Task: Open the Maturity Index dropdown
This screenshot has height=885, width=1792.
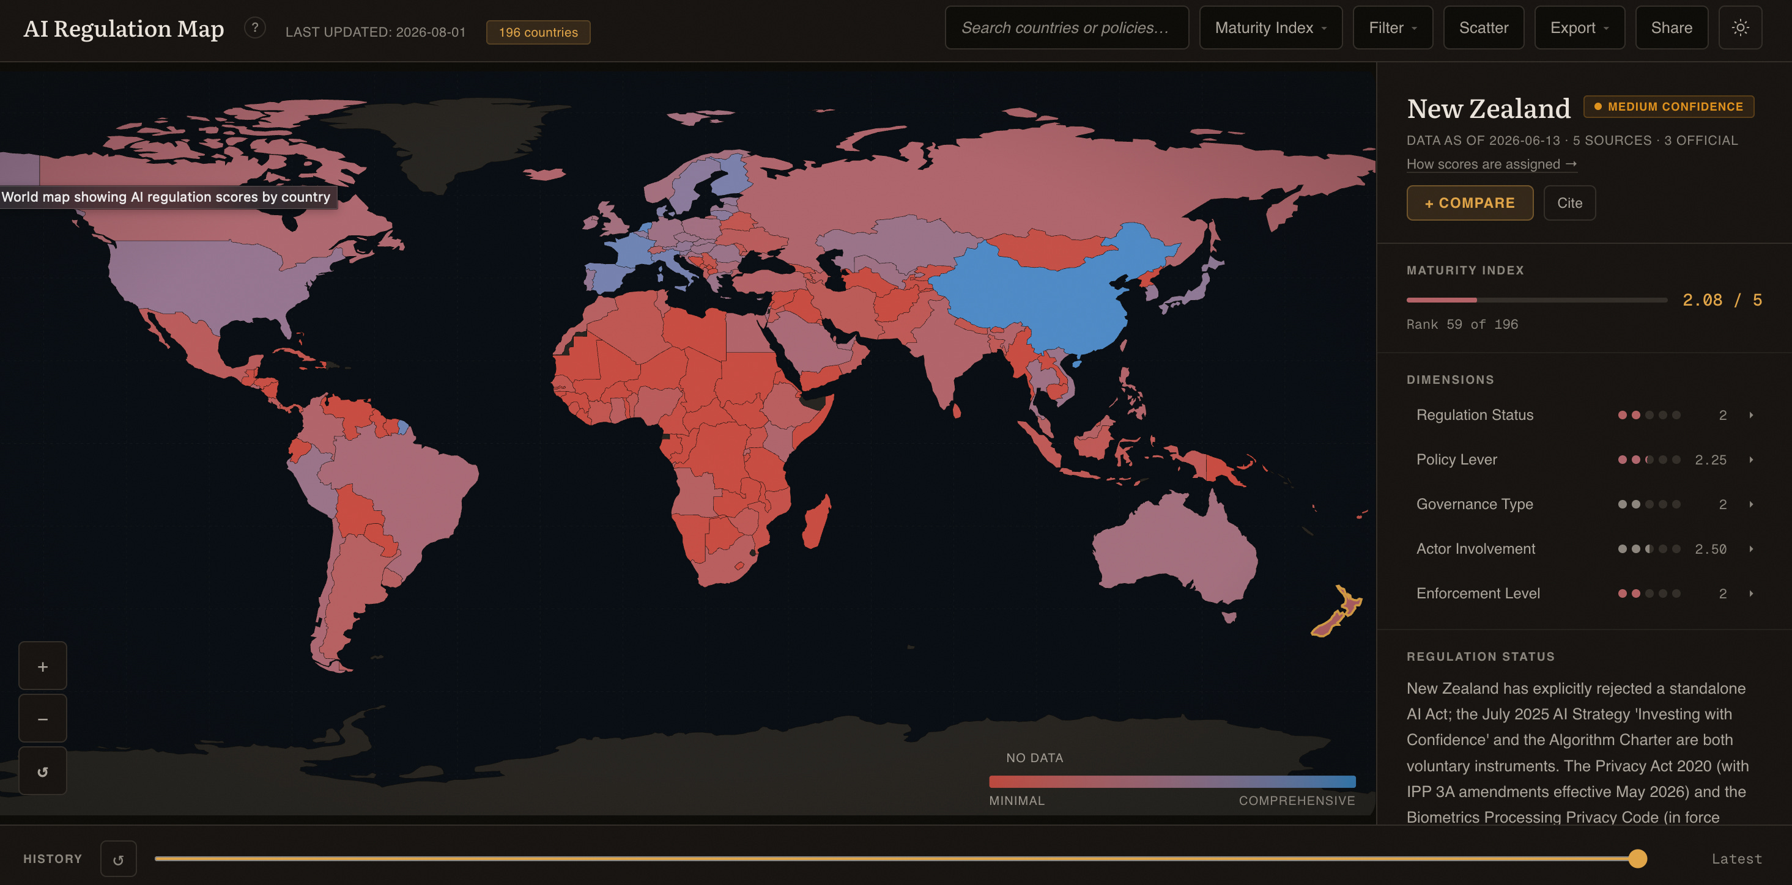Action: pos(1270,28)
